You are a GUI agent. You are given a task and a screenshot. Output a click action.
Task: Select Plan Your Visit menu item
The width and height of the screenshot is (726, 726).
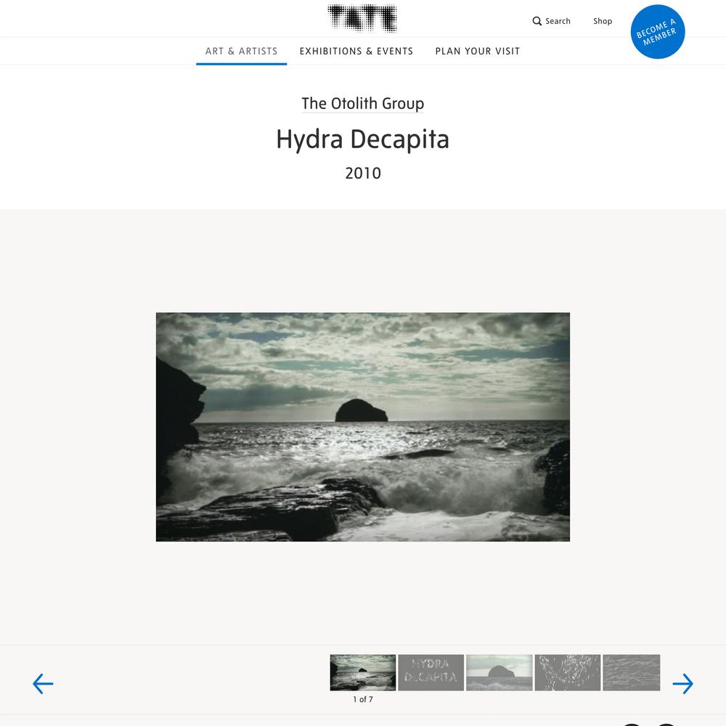[478, 51]
